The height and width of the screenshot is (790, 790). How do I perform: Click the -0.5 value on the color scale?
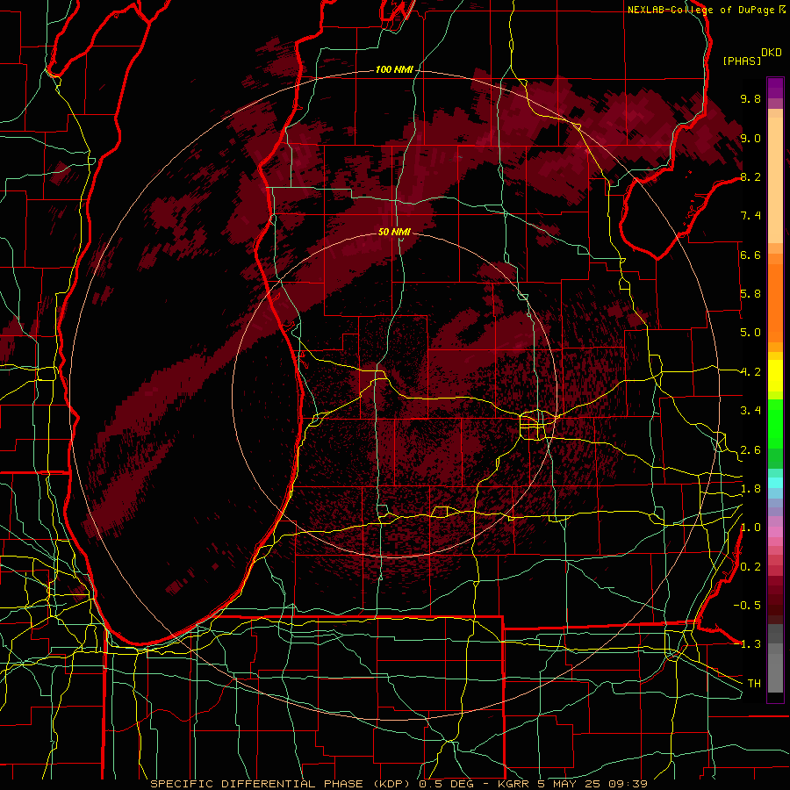pos(747,606)
